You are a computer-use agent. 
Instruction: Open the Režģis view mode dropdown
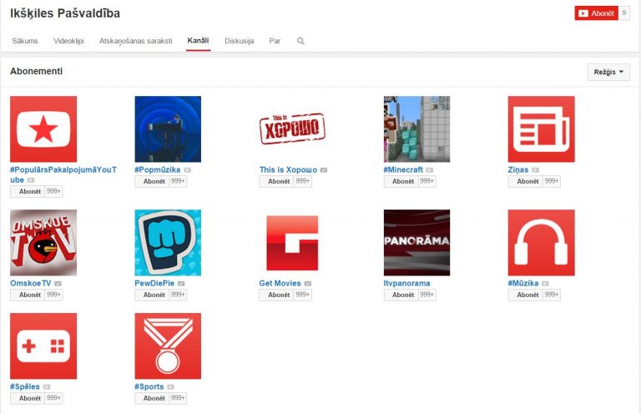[x=608, y=72]
